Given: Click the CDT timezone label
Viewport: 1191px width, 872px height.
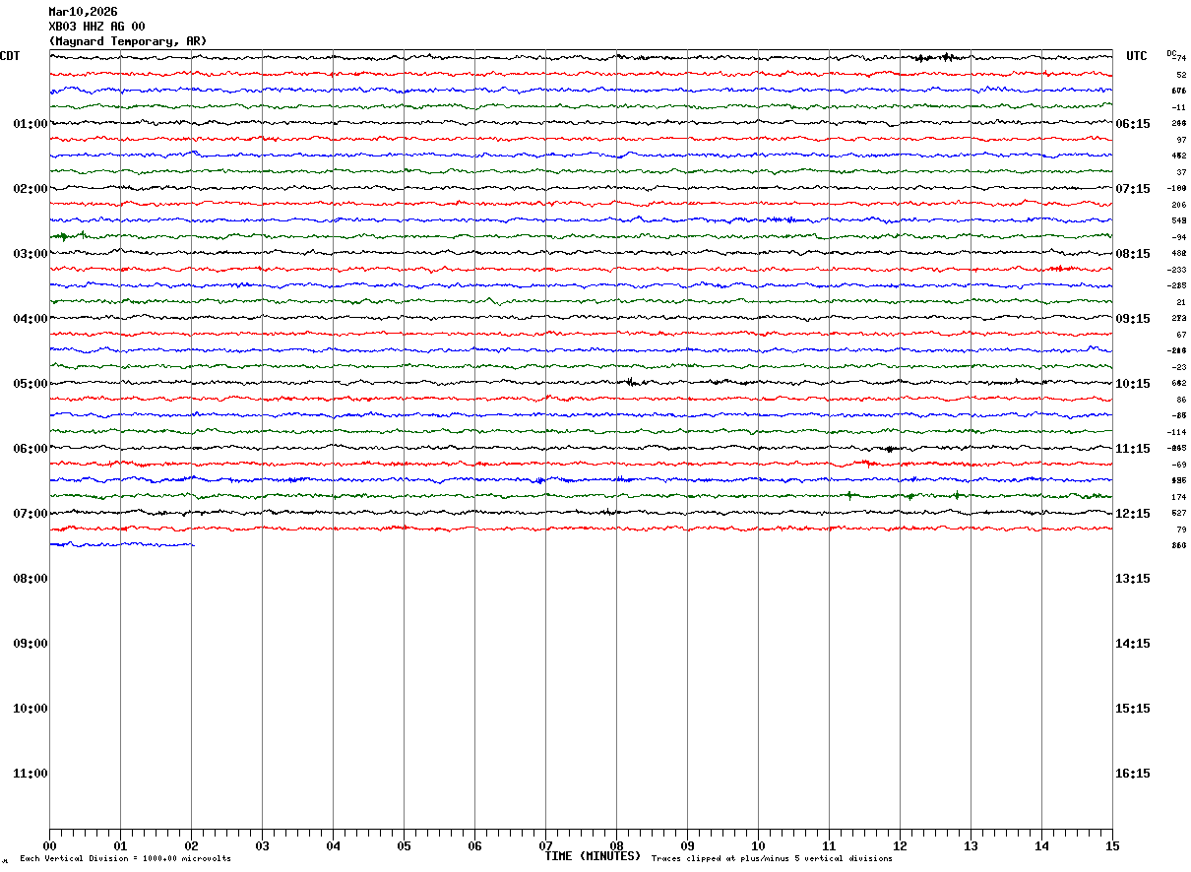Looking at the screenshot, I should [x=10, y=56].
